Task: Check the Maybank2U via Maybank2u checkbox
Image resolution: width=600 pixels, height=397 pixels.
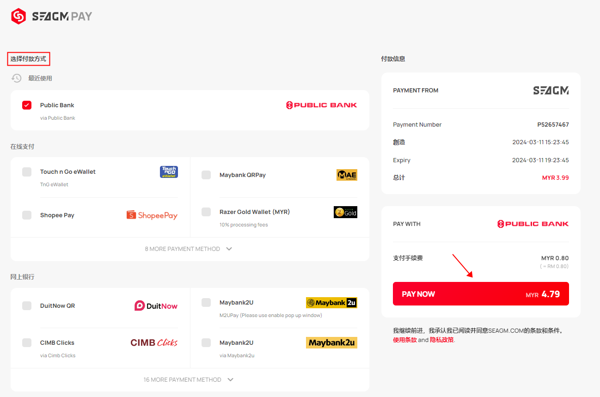Action: coord(206,342)
